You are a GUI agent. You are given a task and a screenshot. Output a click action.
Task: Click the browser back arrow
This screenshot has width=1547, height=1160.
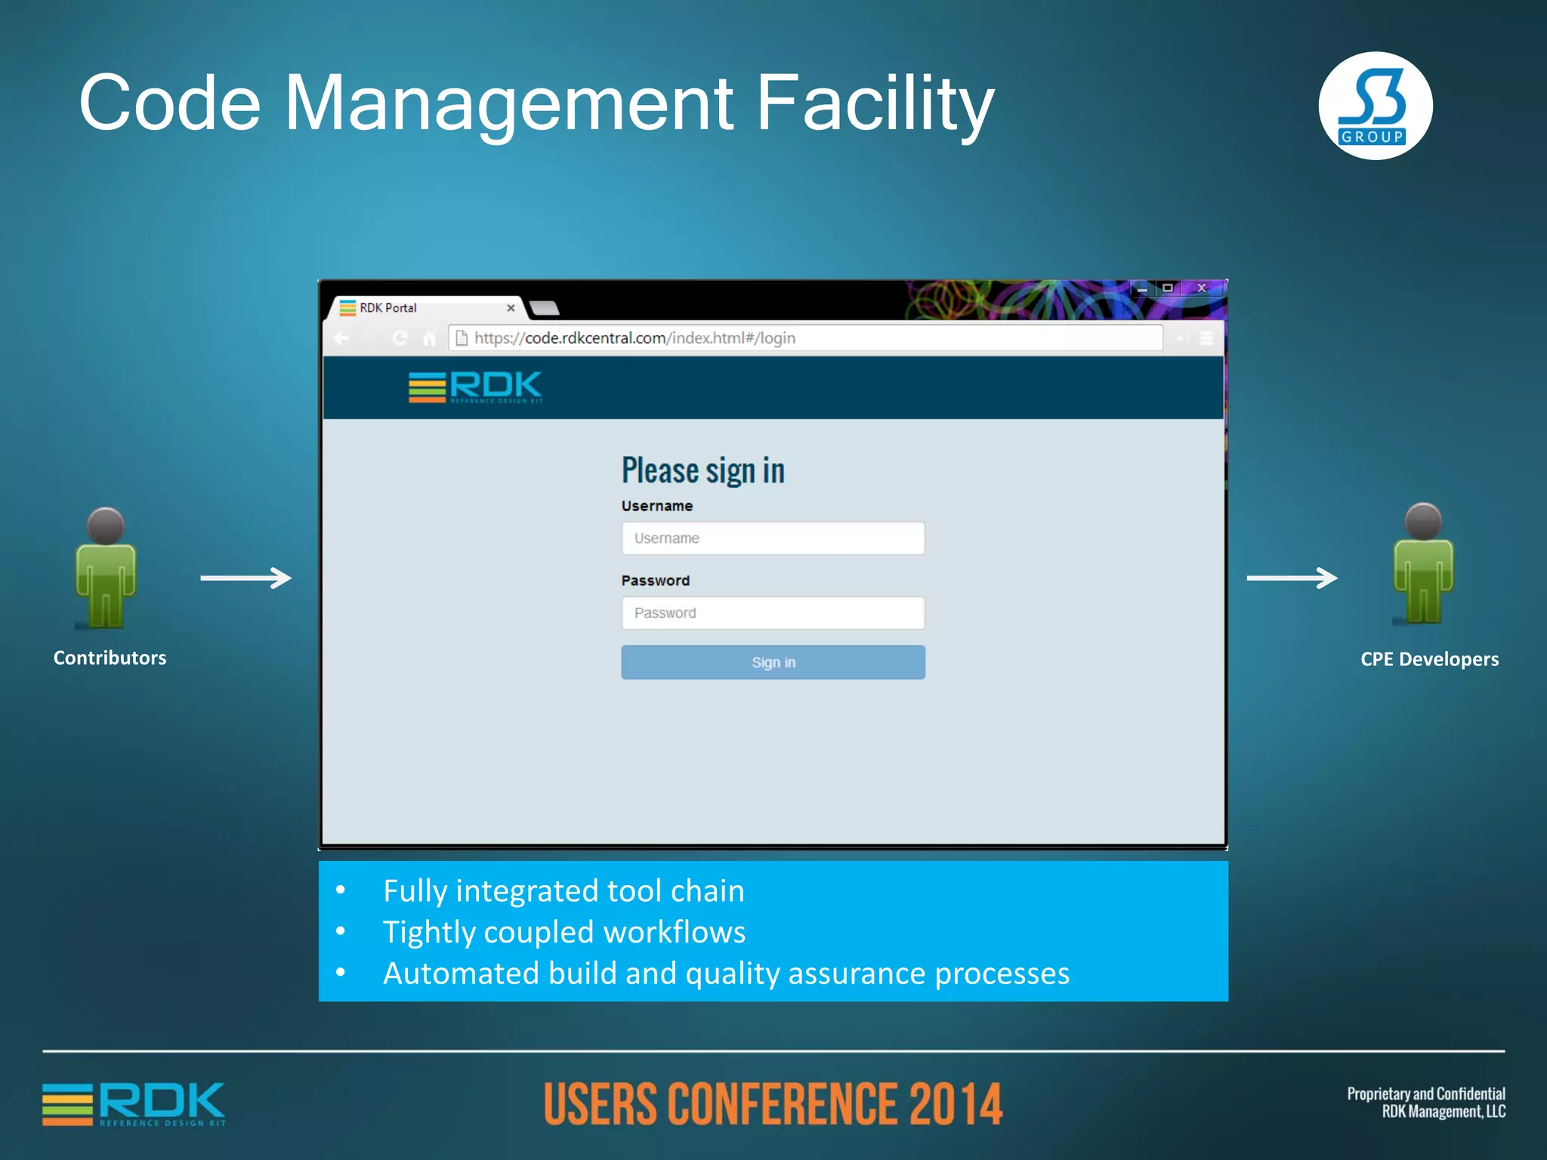pos(342,338)
